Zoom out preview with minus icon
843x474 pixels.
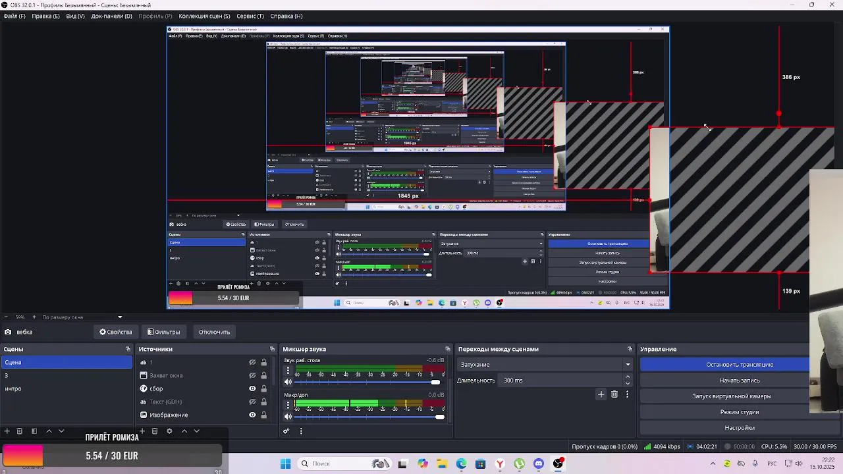[7, 317]
